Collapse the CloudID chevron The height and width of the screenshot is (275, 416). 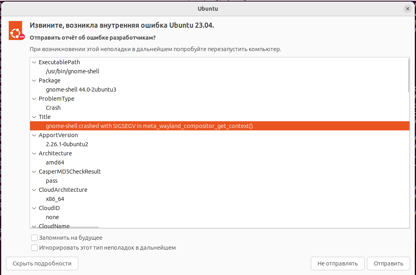(34, 208)
